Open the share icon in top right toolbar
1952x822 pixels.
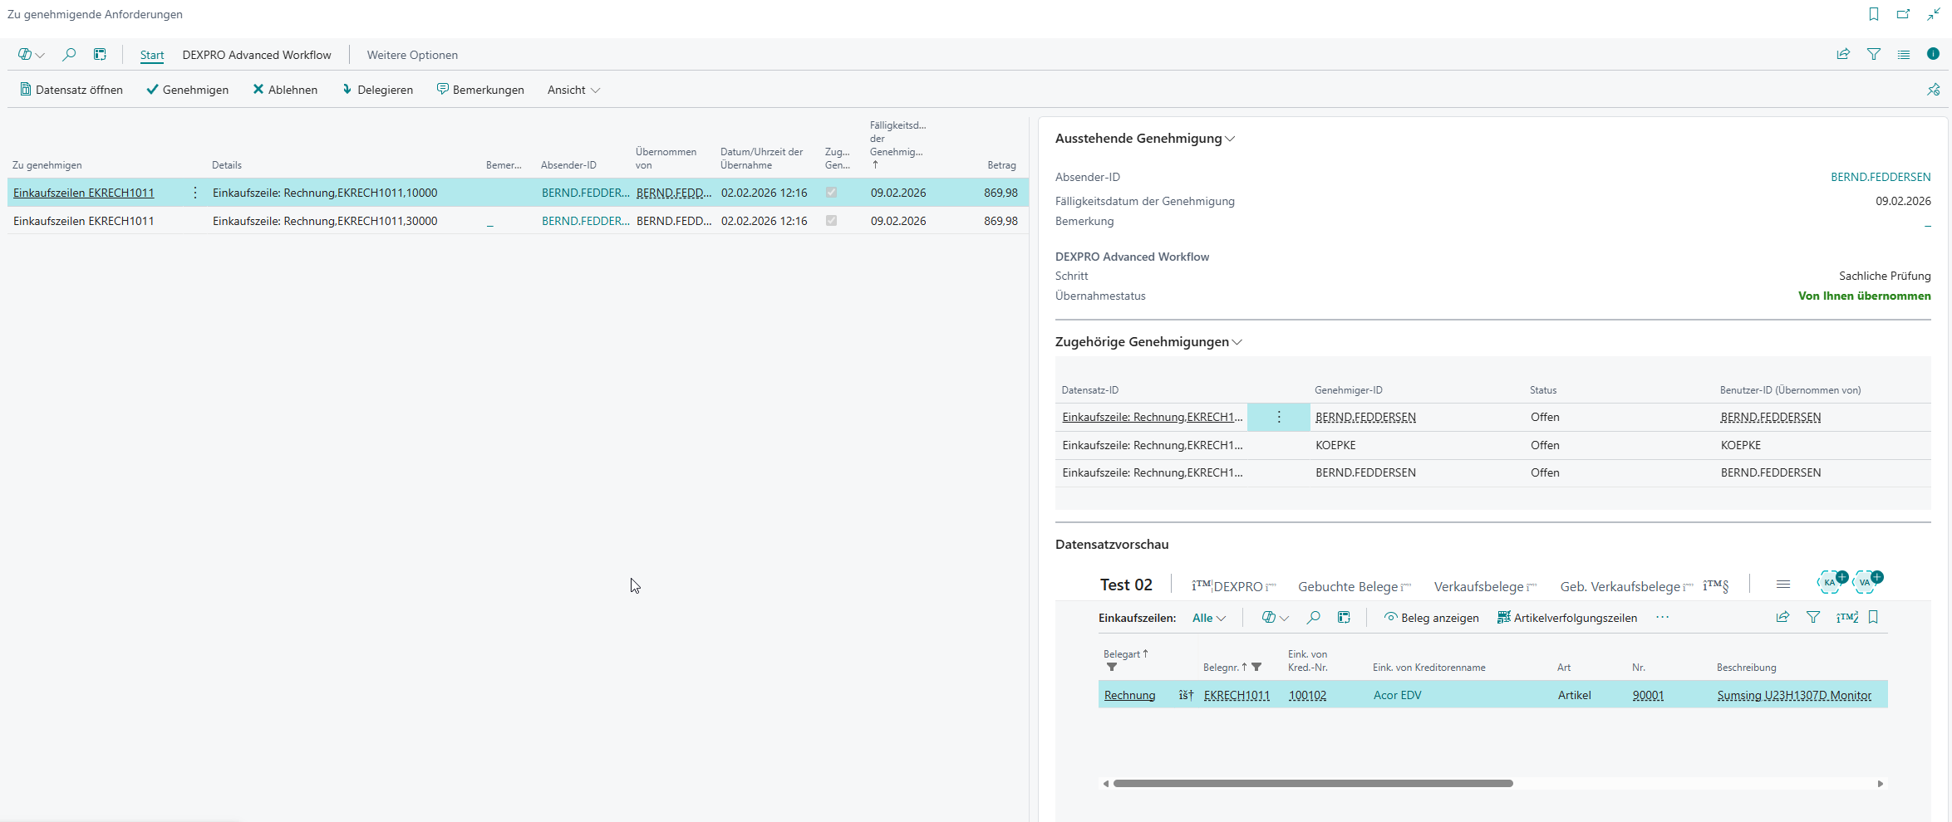coord(1843,55)
